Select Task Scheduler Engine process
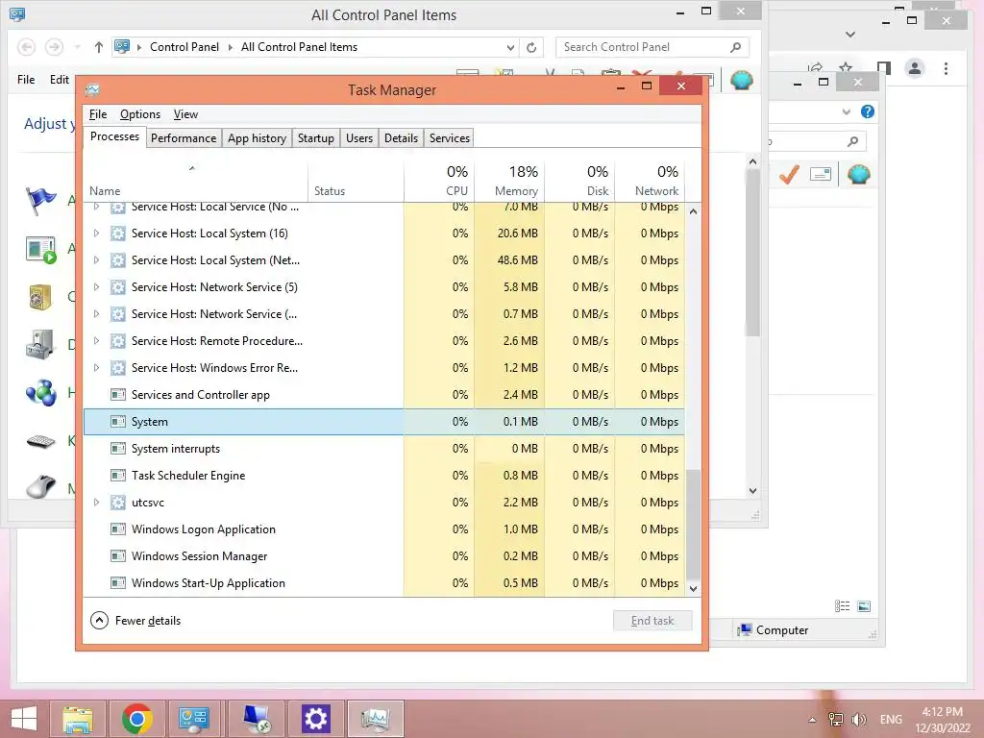Screen dimensions: 984x738 384,476
